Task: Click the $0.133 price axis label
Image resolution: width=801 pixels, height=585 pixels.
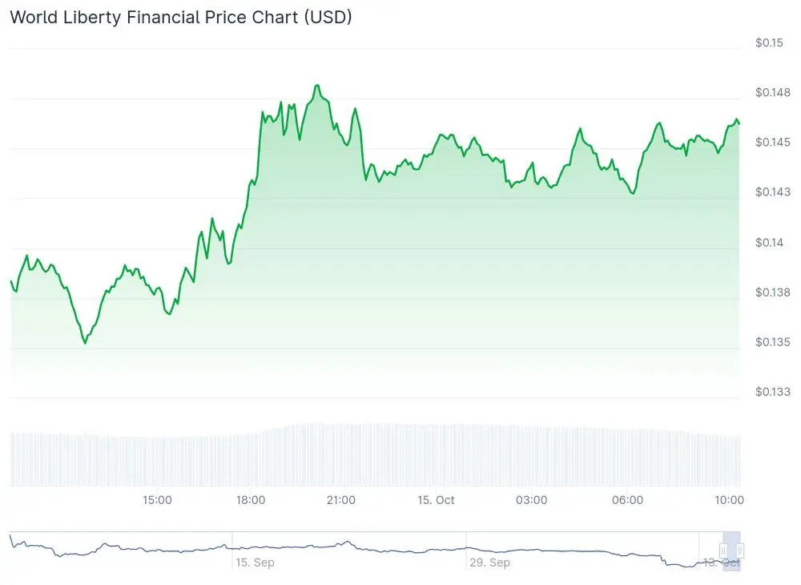Action: pyautogui.click(x=772, y=392)
